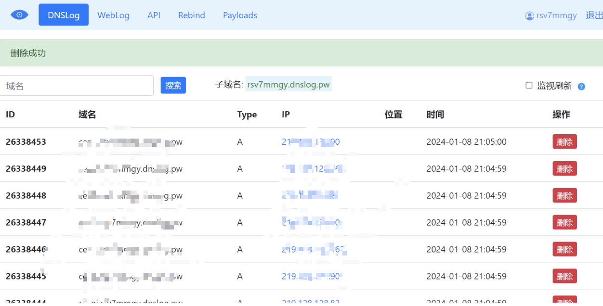The height and width of the screenshot is (306, 603).
Task: Click the 退出 logout link
Action: tap(594, 15)
